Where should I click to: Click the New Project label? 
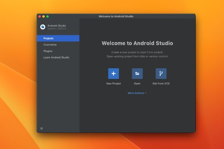(x=113, y=84)
